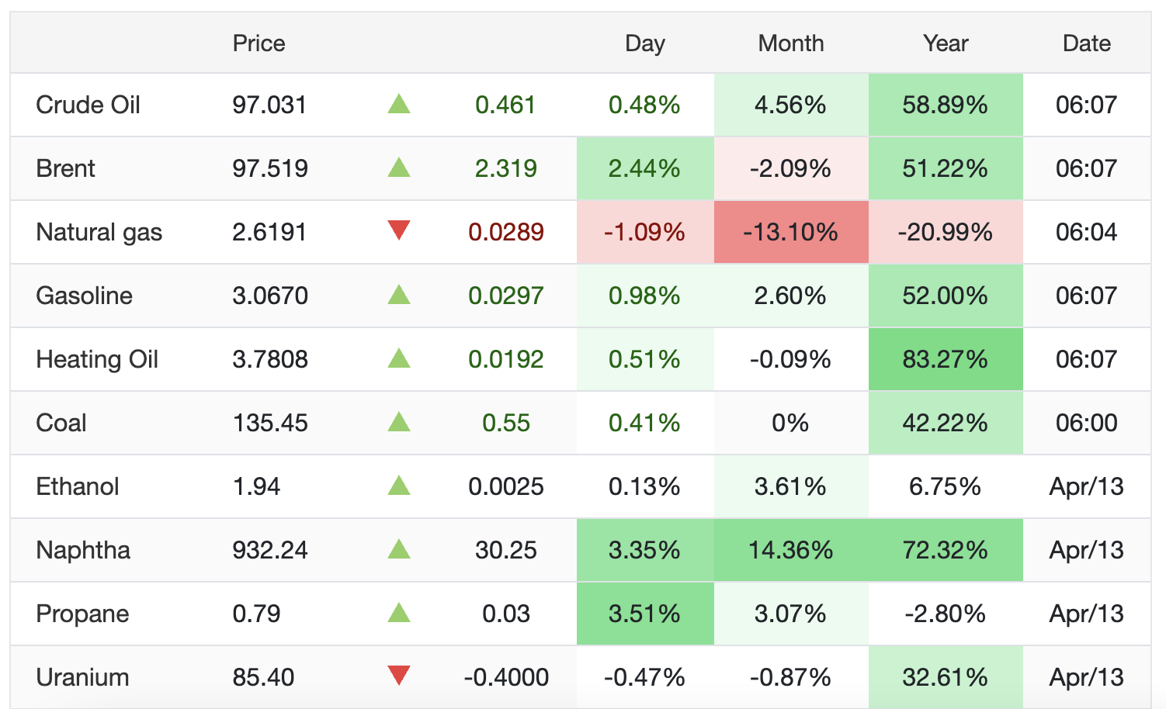
Task: Sort by the Day column header
Action: [x=644, y=43]
